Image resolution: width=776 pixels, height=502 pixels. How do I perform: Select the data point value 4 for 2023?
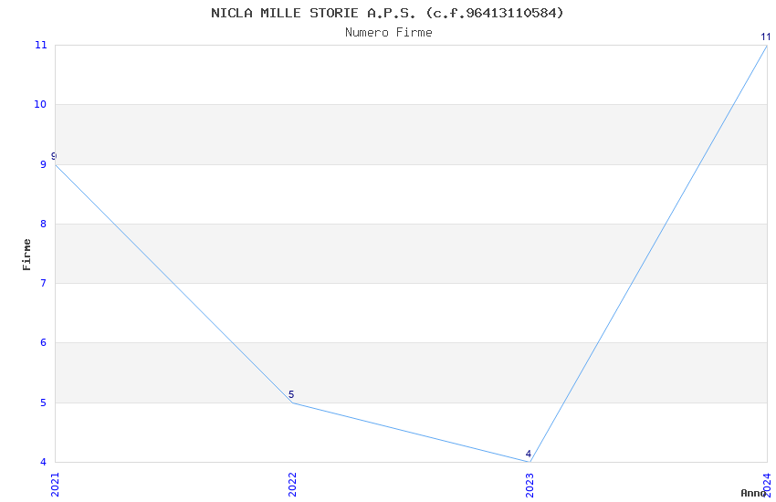[529, 455]
